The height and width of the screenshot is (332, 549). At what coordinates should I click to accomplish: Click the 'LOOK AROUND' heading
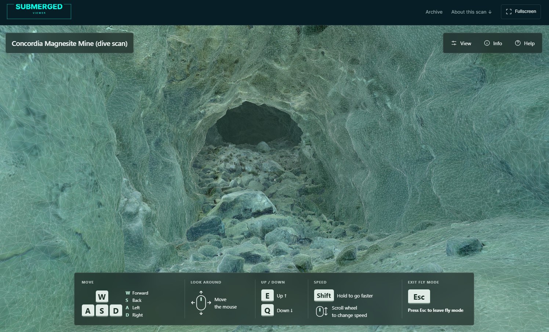206,282
